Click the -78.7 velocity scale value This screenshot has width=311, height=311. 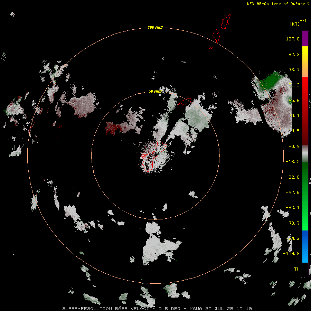[x=293, y=223]
